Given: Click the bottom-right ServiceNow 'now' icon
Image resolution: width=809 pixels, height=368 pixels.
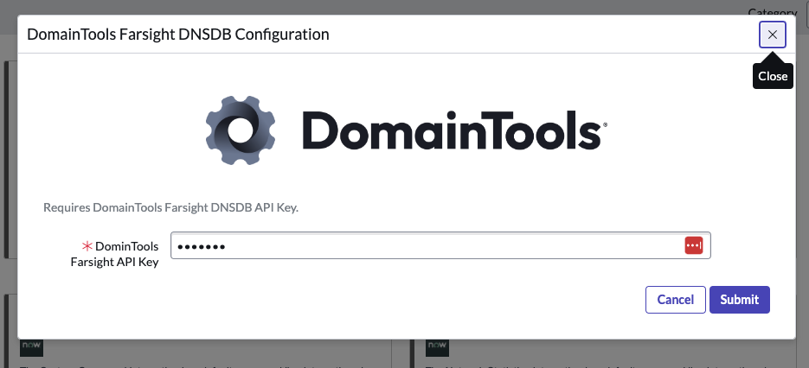Looking at the screenshot, I should pyautogui.click(x=436, y=347).
